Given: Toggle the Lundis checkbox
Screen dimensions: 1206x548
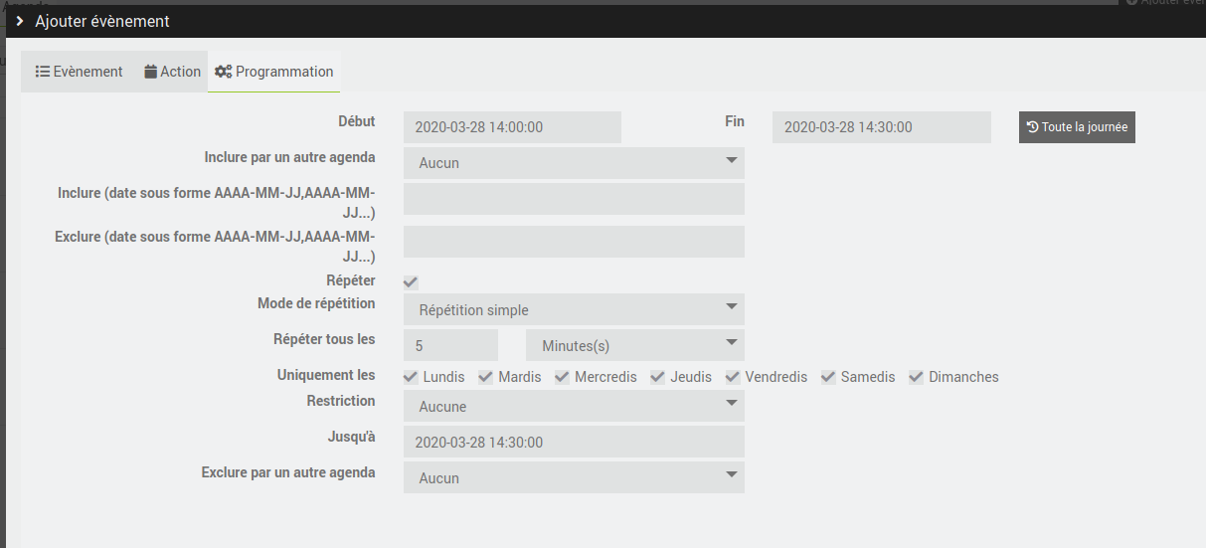Looking at the screenshot, I should tap(411, 377).
